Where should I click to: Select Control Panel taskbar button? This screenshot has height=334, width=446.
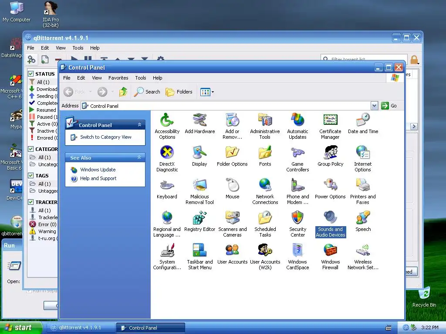coord(151,328)
